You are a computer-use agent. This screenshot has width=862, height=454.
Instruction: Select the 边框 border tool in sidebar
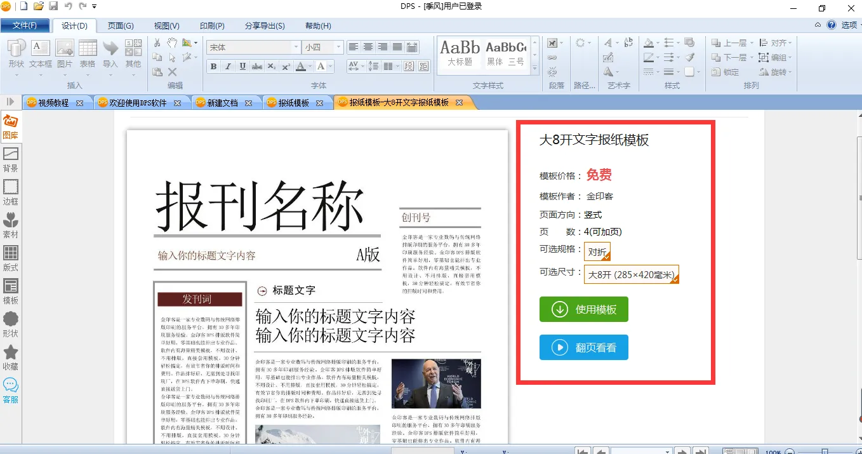click(x=10, y=192)
